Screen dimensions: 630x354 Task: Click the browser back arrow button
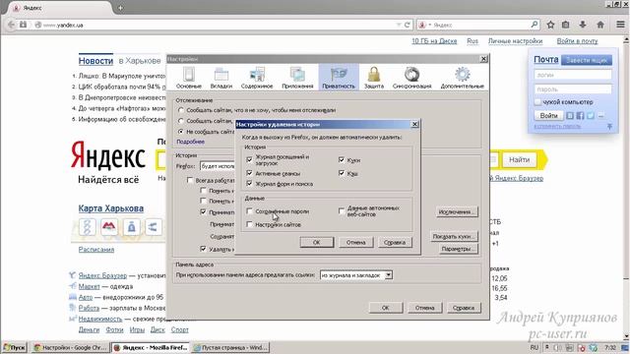[x=11, y=25]
